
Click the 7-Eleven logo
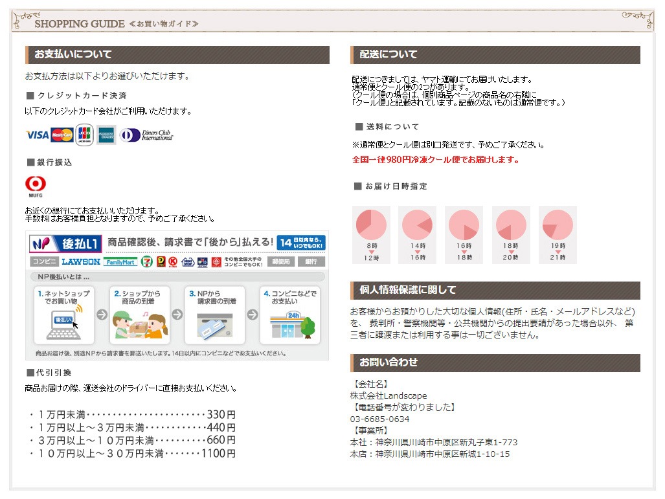pyautogui.click(x=148, y=261)
